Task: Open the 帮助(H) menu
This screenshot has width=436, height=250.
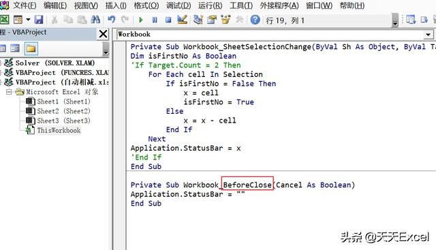Action: (352, 5)
